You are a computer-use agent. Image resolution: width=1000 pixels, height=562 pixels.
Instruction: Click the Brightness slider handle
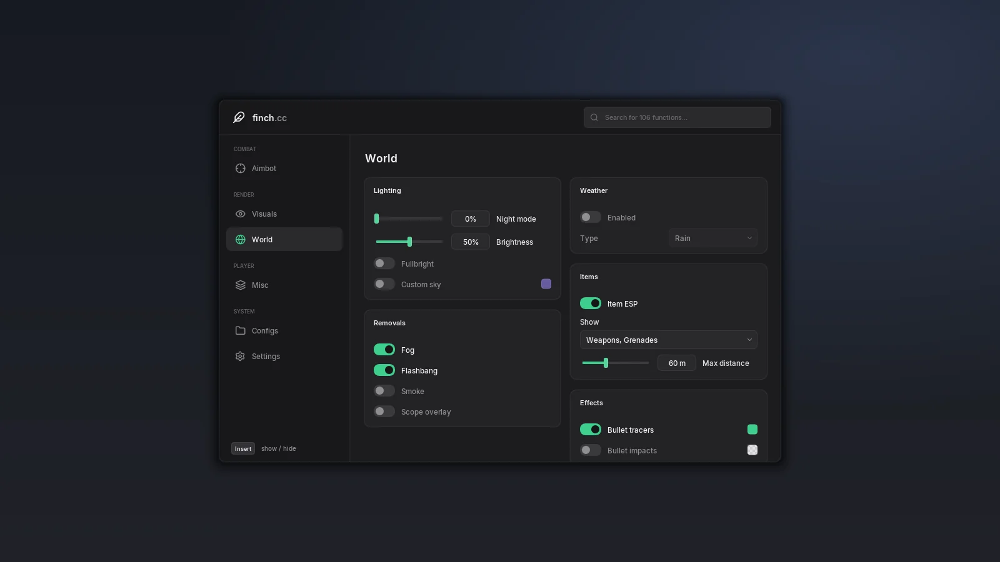click(409, 242)
